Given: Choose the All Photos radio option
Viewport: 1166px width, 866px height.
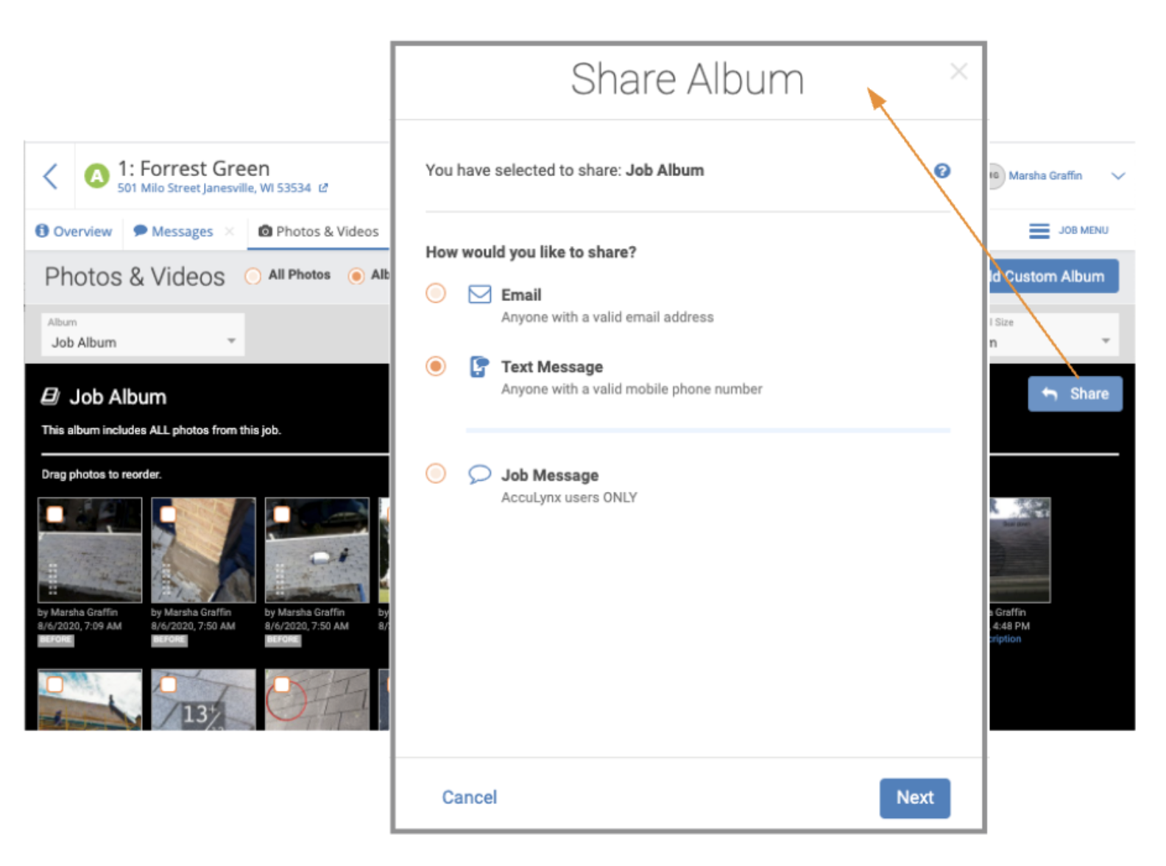Looking at the screenshot, I should (253, 276).
